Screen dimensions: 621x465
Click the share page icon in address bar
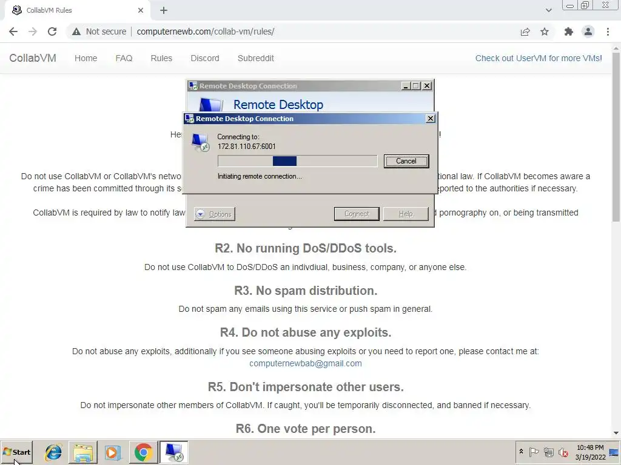pos(525,31)
